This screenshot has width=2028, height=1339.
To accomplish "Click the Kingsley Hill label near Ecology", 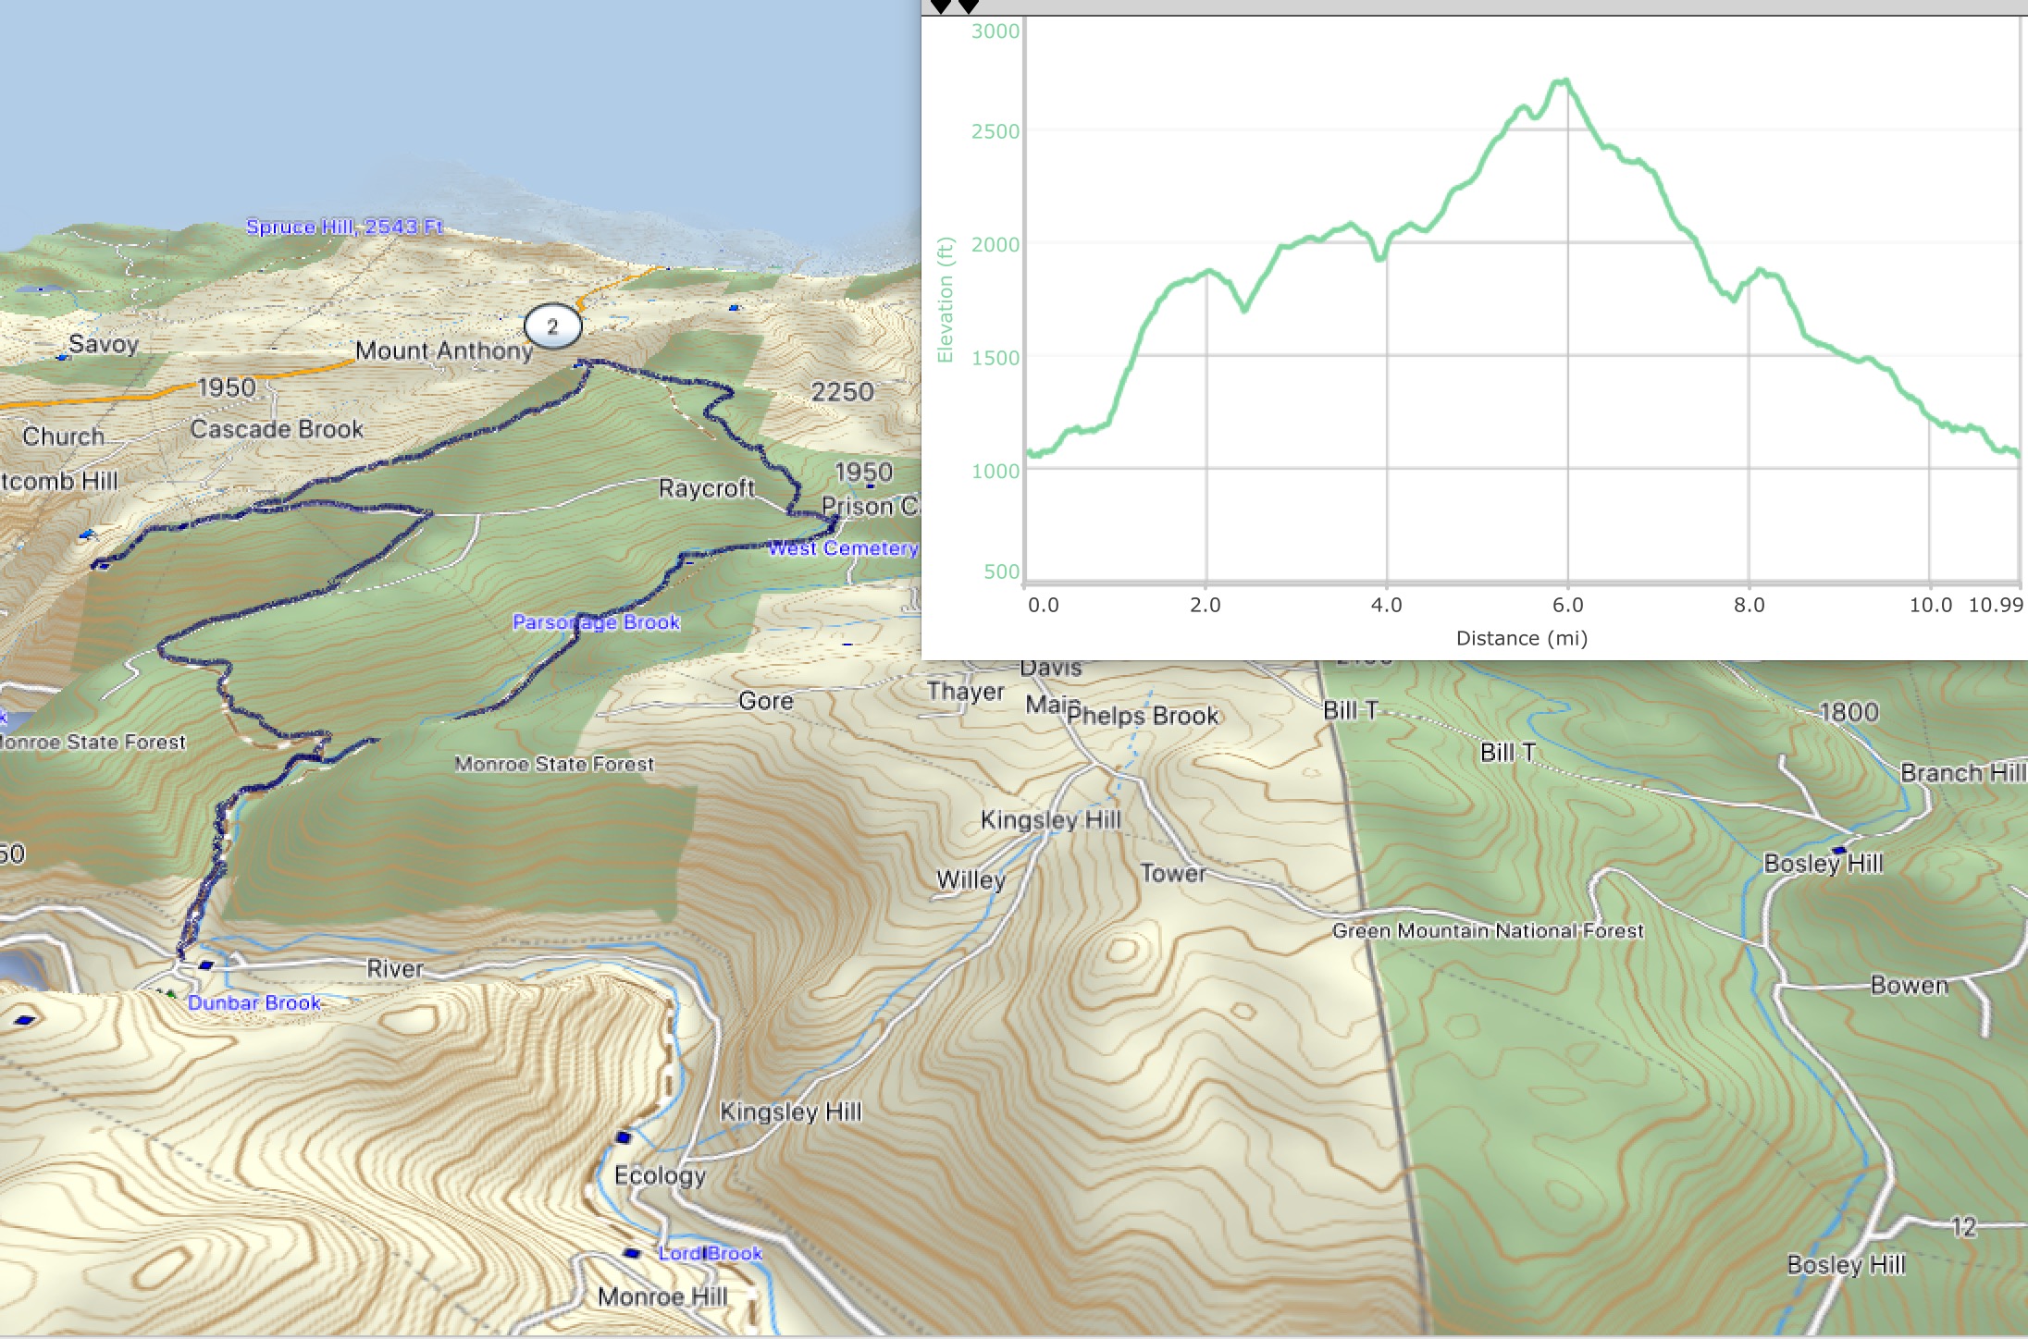I will coord(790,1112).
